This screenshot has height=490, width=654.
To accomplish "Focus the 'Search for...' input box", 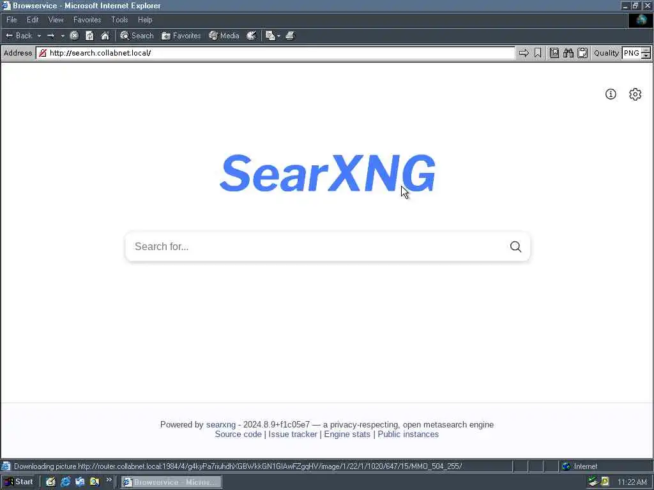I will pyautogui.click(x=317, y=247).
